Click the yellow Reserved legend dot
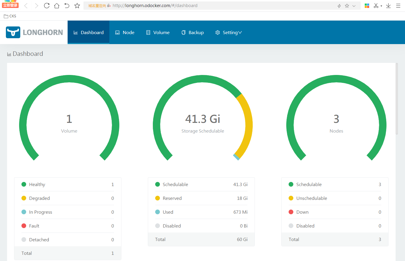 (x=158, y=198)
